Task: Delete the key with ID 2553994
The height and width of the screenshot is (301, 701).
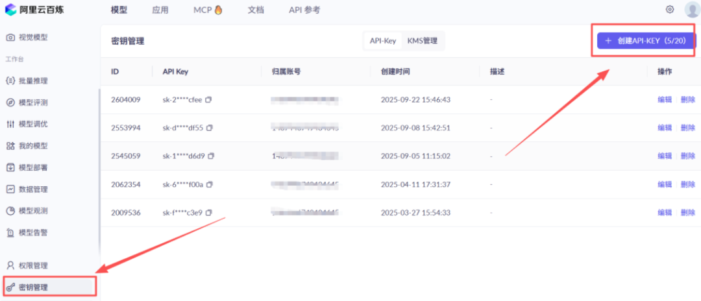Action: pyautogui.click(x=688, y=128)
